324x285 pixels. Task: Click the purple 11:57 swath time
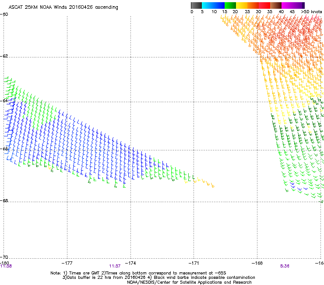(x=115, y=266)
